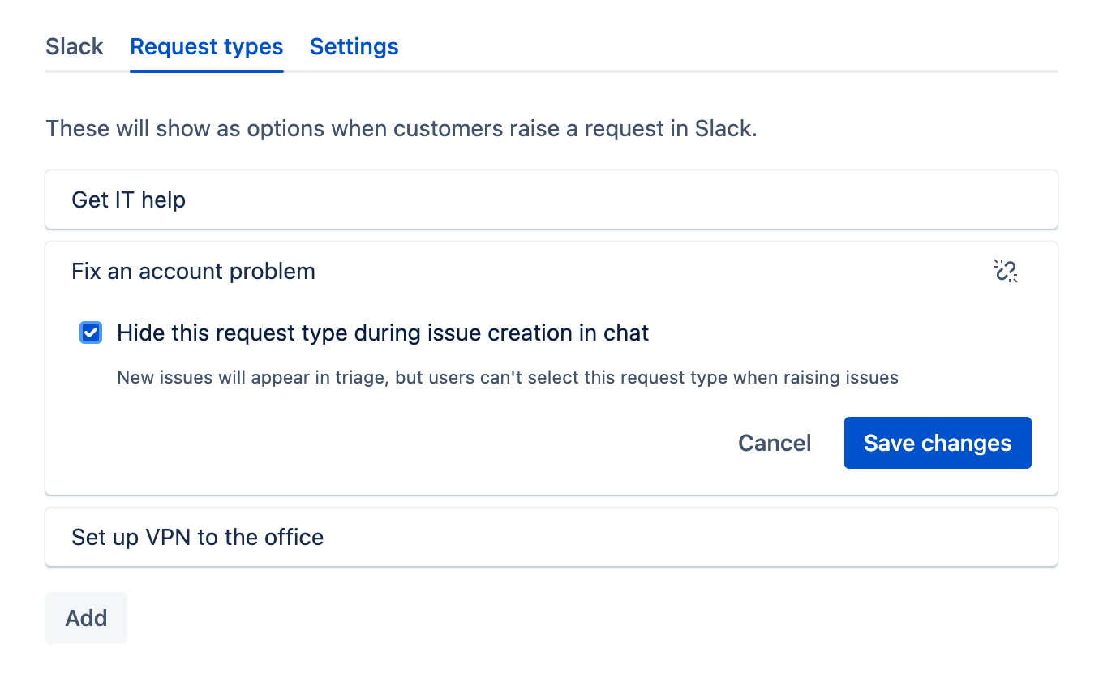
Task: Uncheck 'Hide this request type during issue creation'
Action: pyautogui.click(x=90, y=333)
